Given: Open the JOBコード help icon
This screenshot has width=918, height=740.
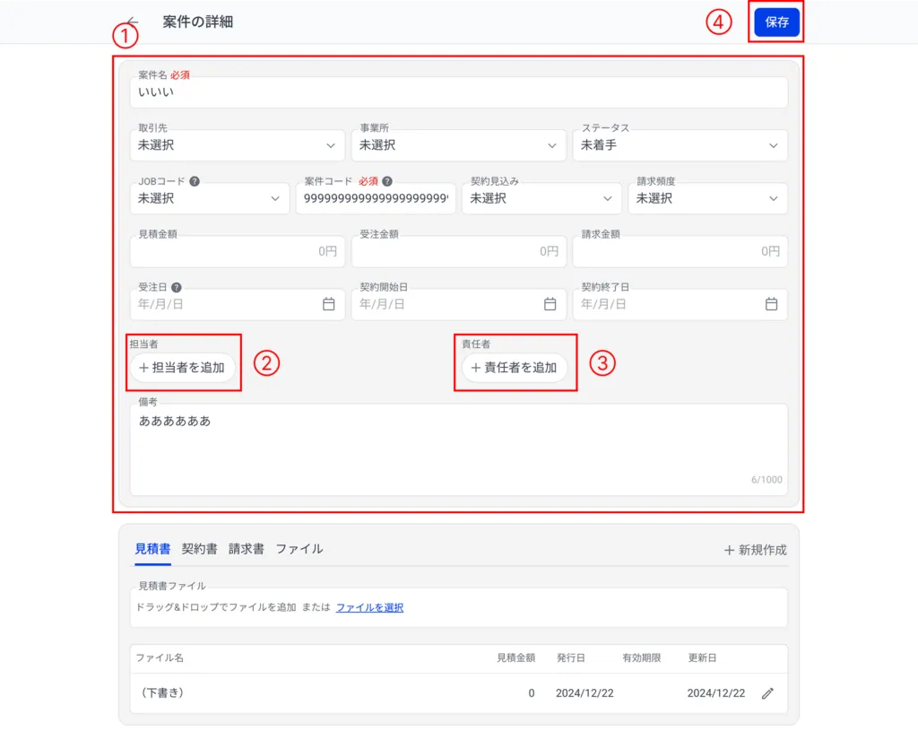Looking at the screenshot, I should pos(195,181).
